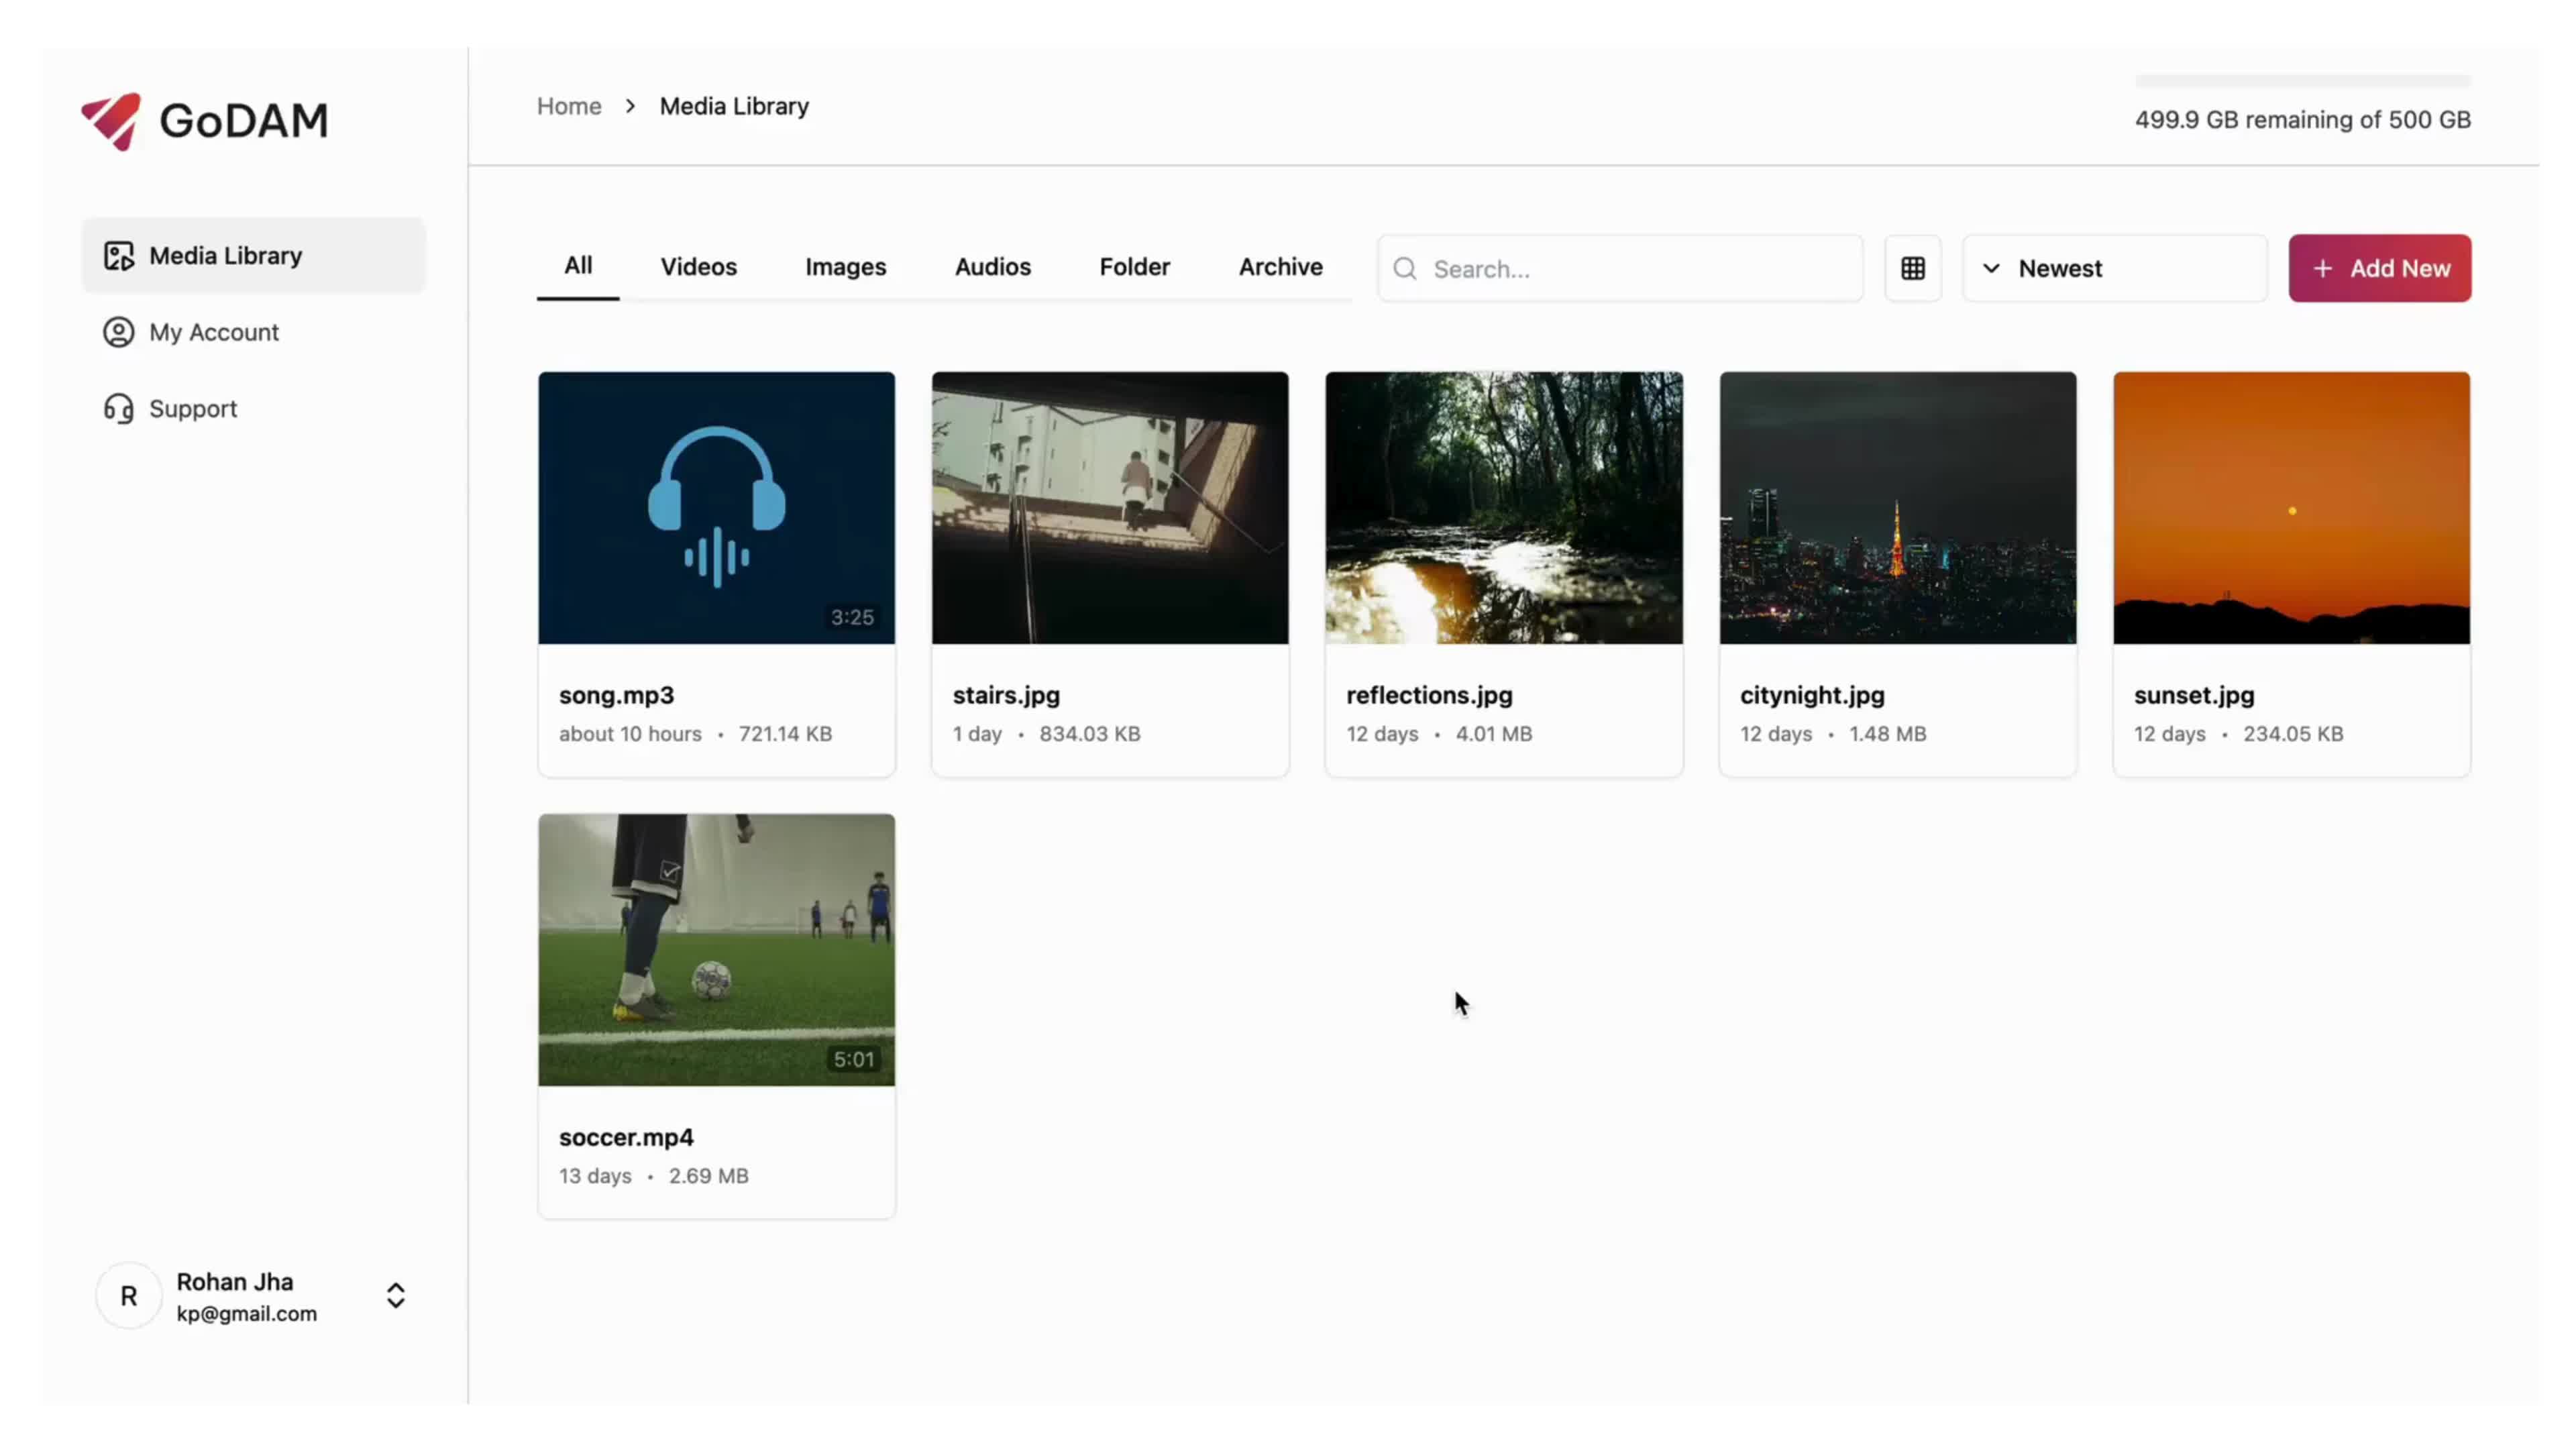The height and width of the screenshot is (1449, 2576).
Task: Expand the user account switcher chevrons
Action: pyautogui.click(x=395, y=1296)
